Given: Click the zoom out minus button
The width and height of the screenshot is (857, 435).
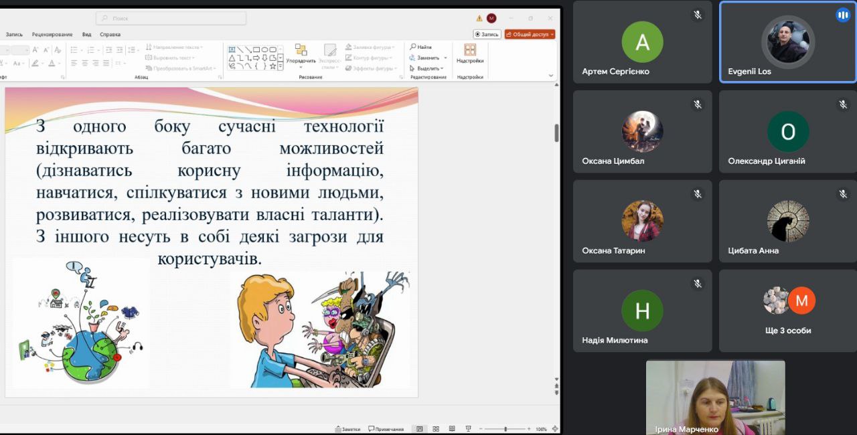Looking at the screenshot, I should click(x=481, y=429).
